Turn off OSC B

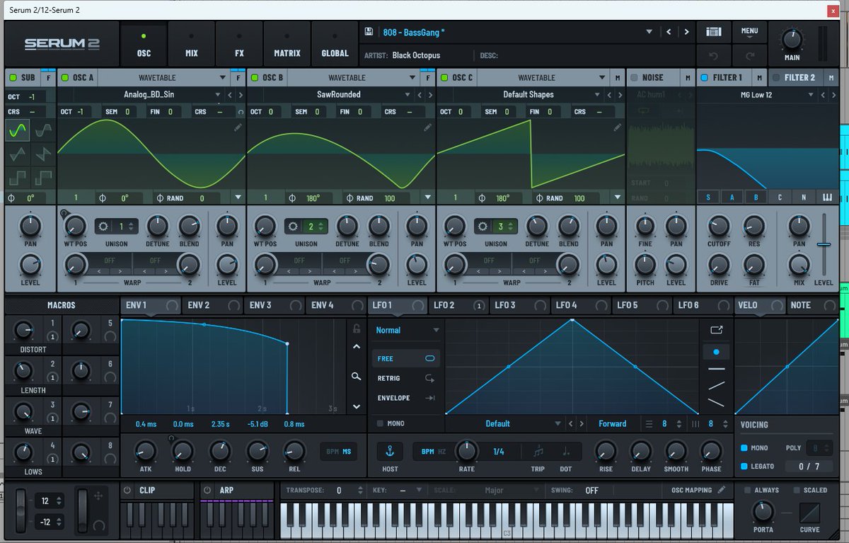tap(254, 77)
